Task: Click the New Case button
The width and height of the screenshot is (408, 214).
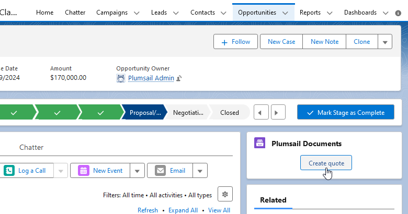Action: point(281,42)
